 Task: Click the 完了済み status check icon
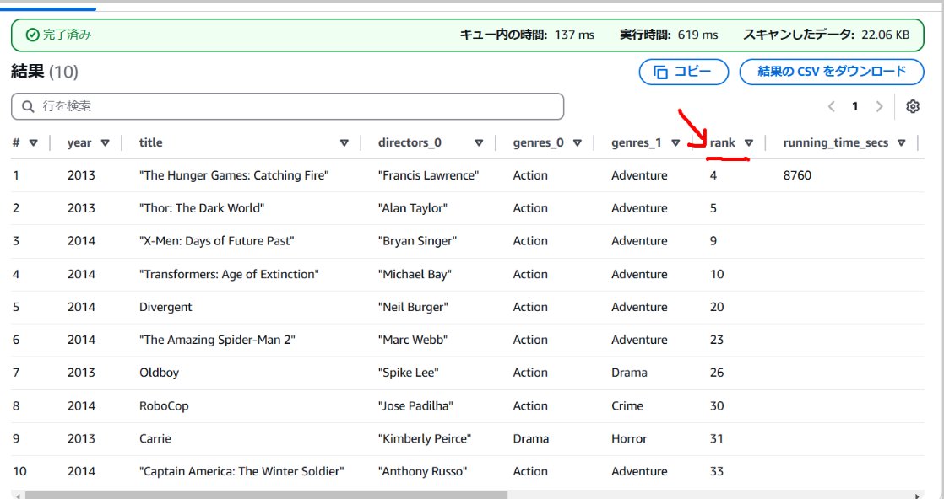click(x=33, y=35)
